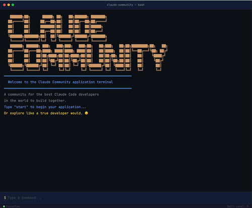The width and height of the screenshot is (252, 208).
Task: Click the 'Type "start" to begin your application...' line
Action: (45, 107)
